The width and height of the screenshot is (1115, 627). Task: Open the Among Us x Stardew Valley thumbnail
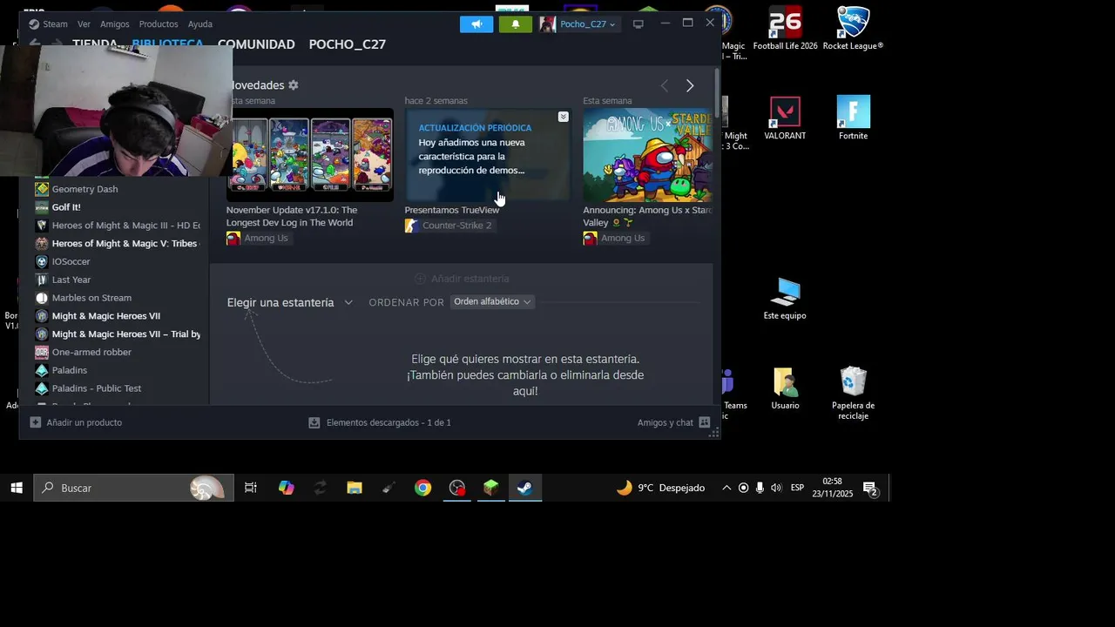pos(648,155)
